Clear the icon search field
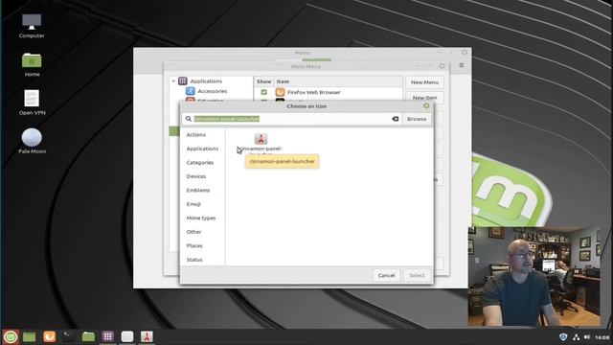This screenshot has width=613, height=345. [x=396, y=119]
